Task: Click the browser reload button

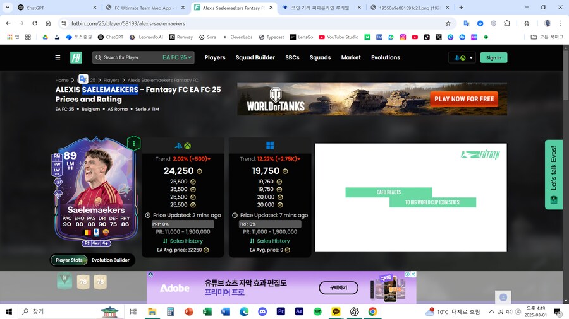Action: pyautogui.click(x=35, y=23)
